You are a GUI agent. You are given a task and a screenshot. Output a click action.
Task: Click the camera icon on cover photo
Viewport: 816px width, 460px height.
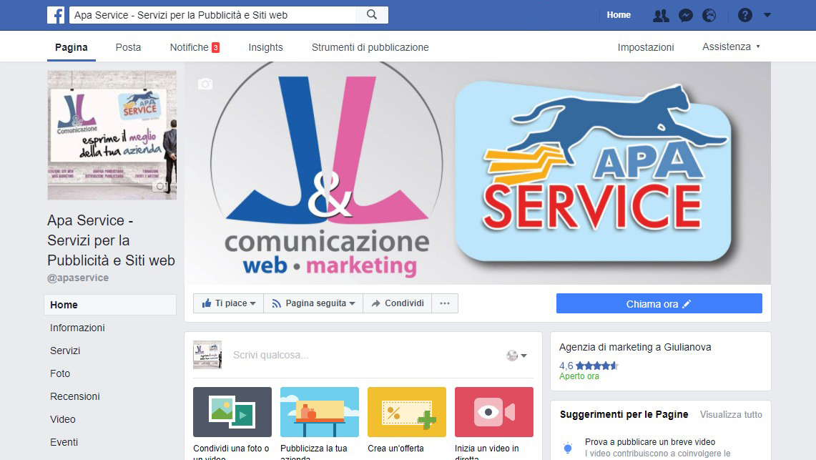(205, 84)
